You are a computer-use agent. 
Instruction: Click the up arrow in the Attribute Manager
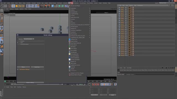coord(166,68)
